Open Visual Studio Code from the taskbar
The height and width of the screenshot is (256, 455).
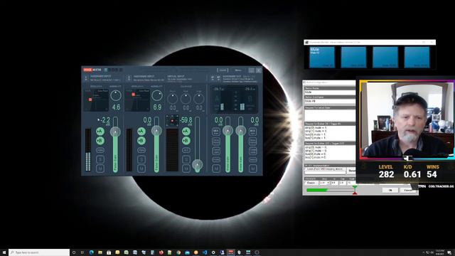205,252
